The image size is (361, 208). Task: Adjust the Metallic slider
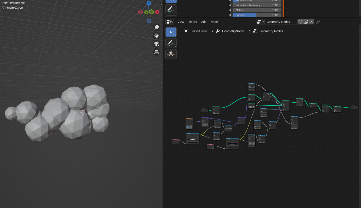pyautogui.click(x=257, y=10)
